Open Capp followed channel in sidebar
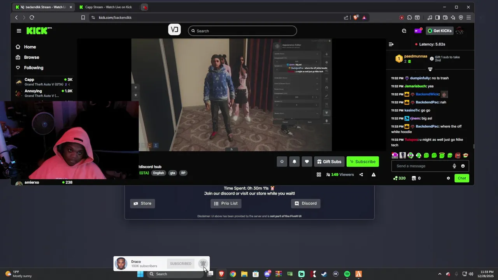The image size is (498, 280). point(44,82)
